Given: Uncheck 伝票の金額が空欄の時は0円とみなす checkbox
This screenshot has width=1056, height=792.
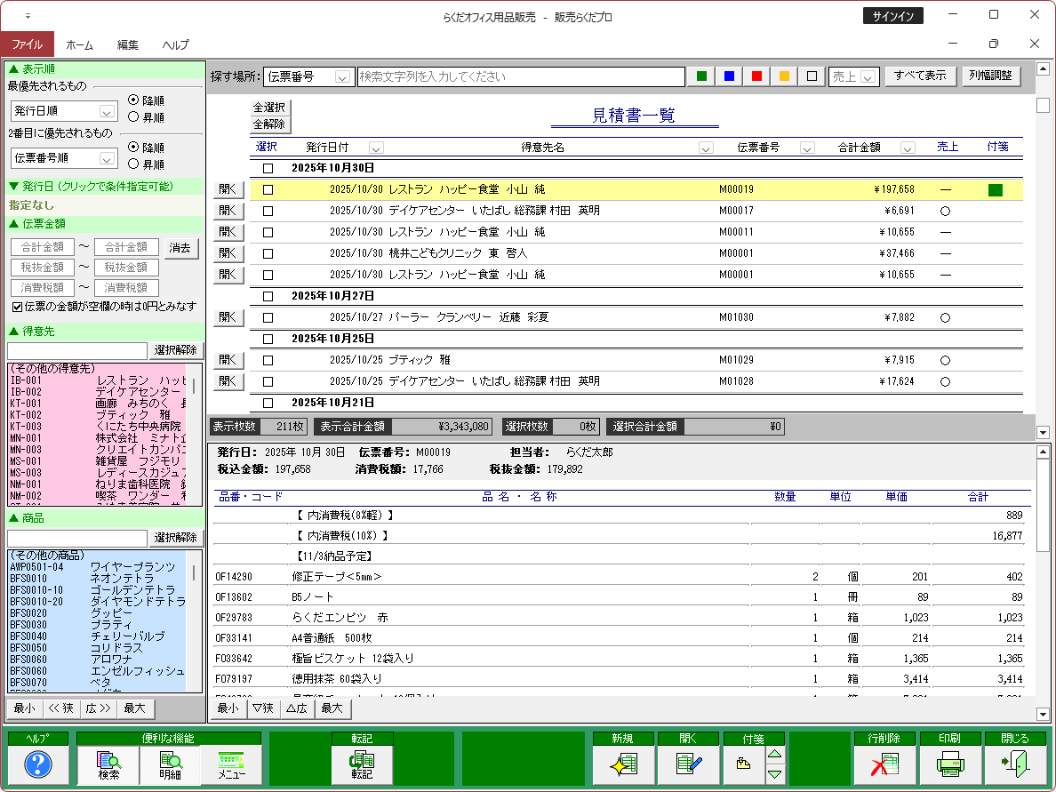Looking at the screenshot, I should tap(17, 307).
